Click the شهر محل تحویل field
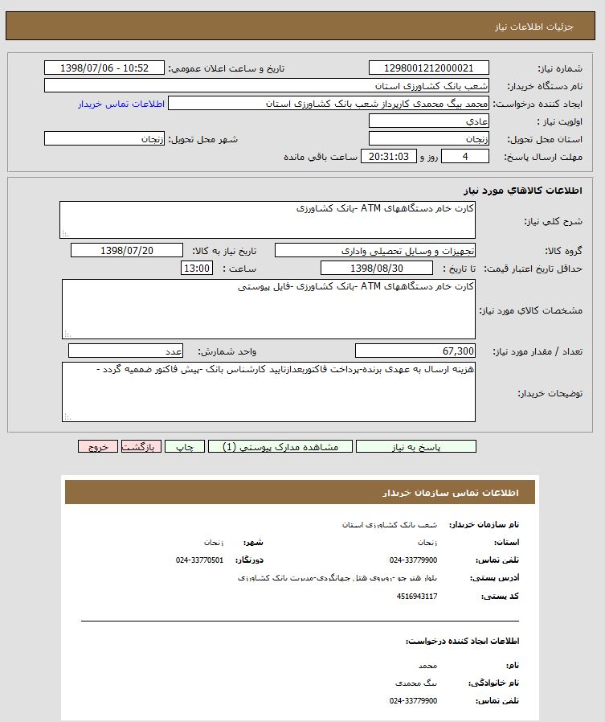 [104, 139]
